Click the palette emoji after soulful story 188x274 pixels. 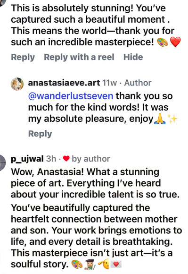(x=77, y=264)
